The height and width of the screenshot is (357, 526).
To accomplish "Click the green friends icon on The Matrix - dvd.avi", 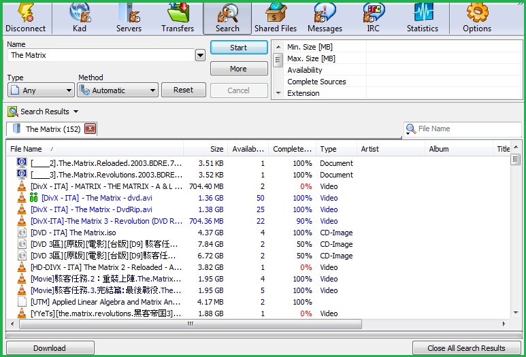I will pos(33,198).
